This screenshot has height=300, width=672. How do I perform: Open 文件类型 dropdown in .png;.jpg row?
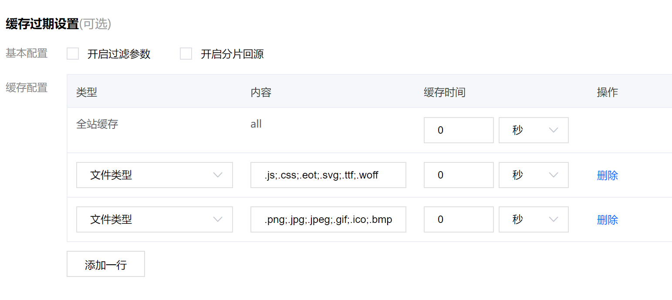point(155,219)
